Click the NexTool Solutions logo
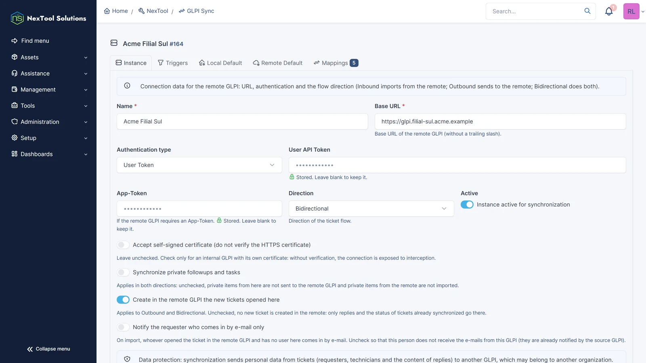The image size is (646, 363). [x=48, y=18]
